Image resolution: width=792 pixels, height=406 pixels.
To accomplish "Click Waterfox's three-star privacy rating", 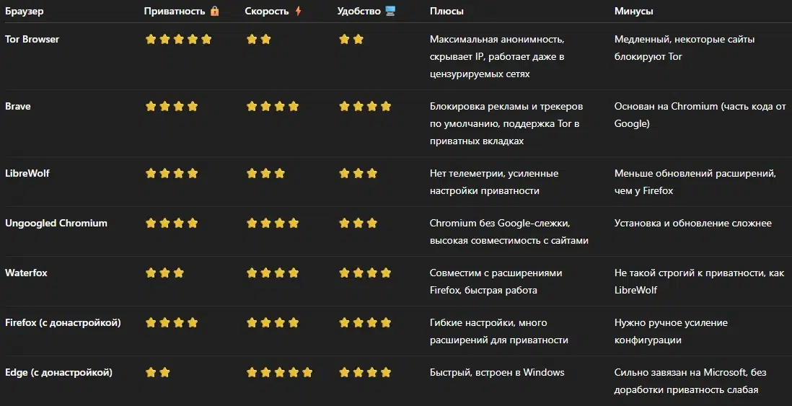I will (x=164, y=273).
